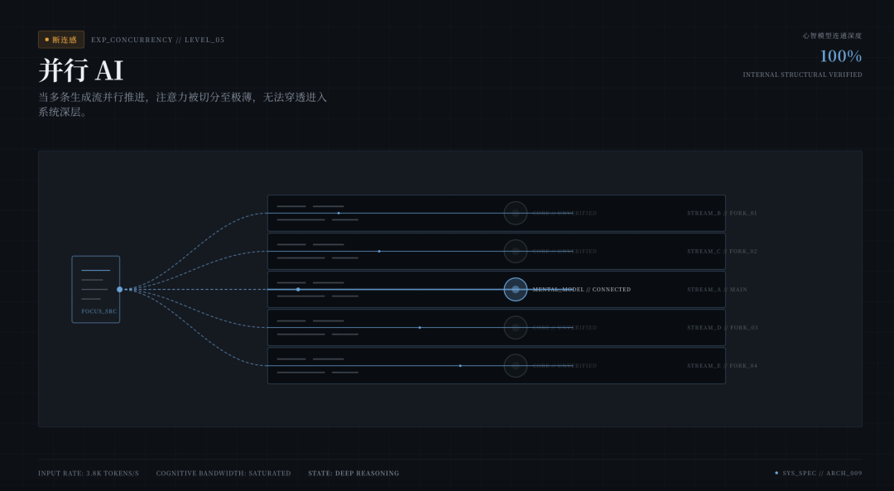This screenshot has width=894, height=491.
Task: Click the progress dot on STREAM_E line
Action: (461, 366)
